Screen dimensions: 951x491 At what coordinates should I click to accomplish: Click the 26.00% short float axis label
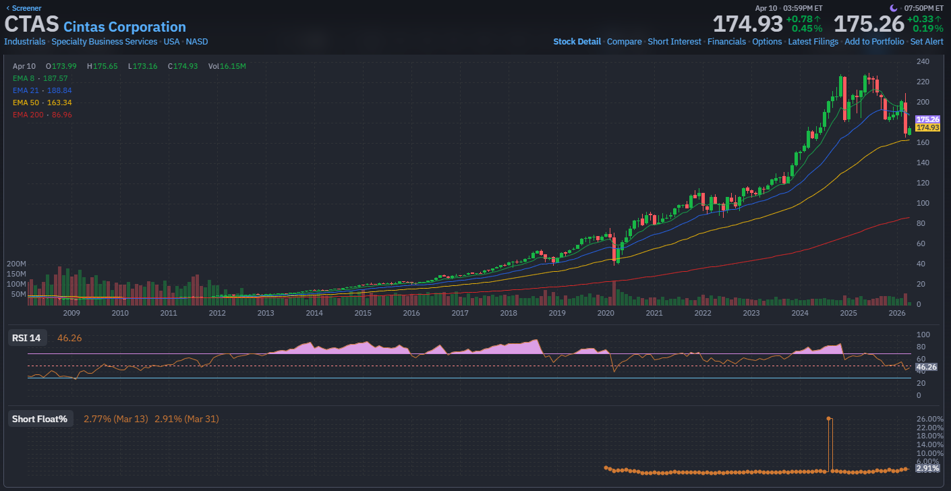tap(929, 419)
